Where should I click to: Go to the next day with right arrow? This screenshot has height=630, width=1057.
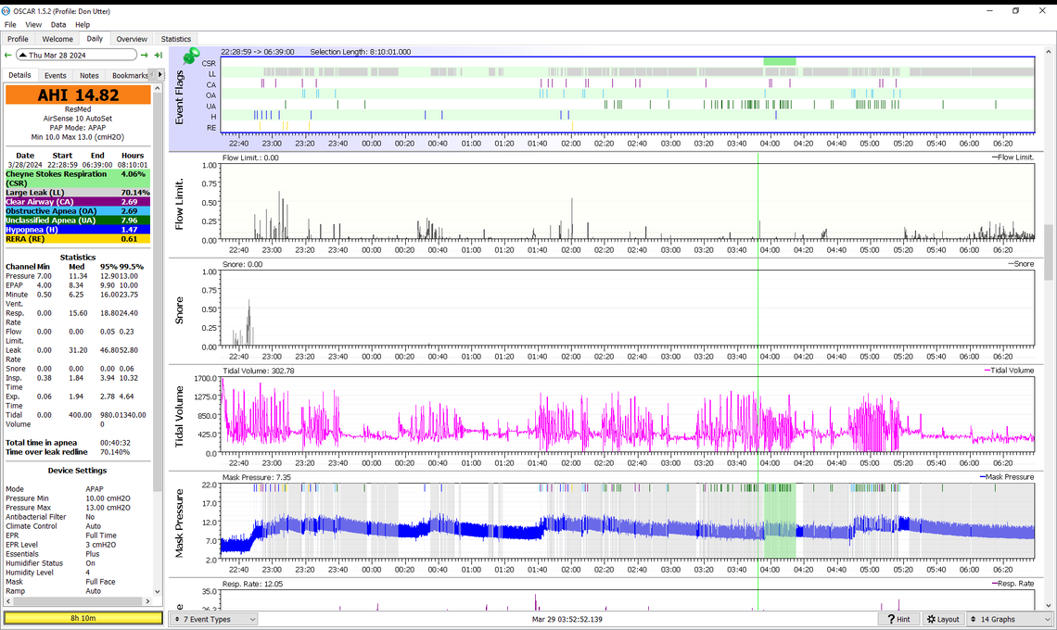[x=145, y=56]
